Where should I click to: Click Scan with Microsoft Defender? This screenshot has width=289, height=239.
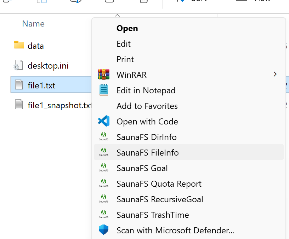175,230
